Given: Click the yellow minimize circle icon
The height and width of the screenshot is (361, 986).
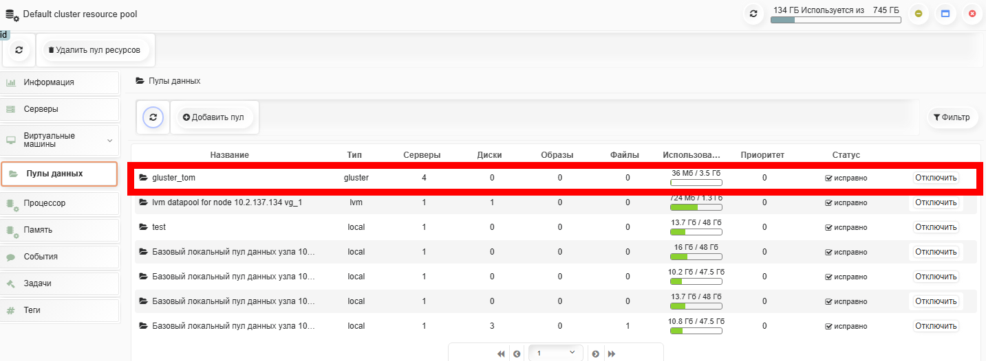Looking at the screenshot, I should click(x=919, y=14).
